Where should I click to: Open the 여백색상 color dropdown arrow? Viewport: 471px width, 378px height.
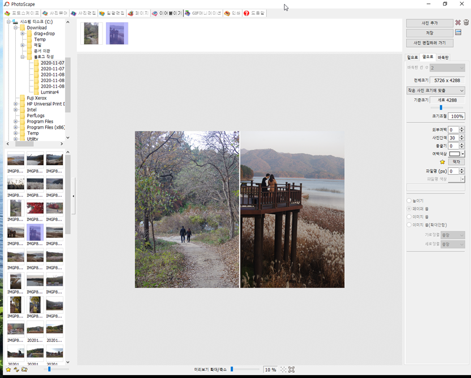pyautogui.click(x=463, y=154)
